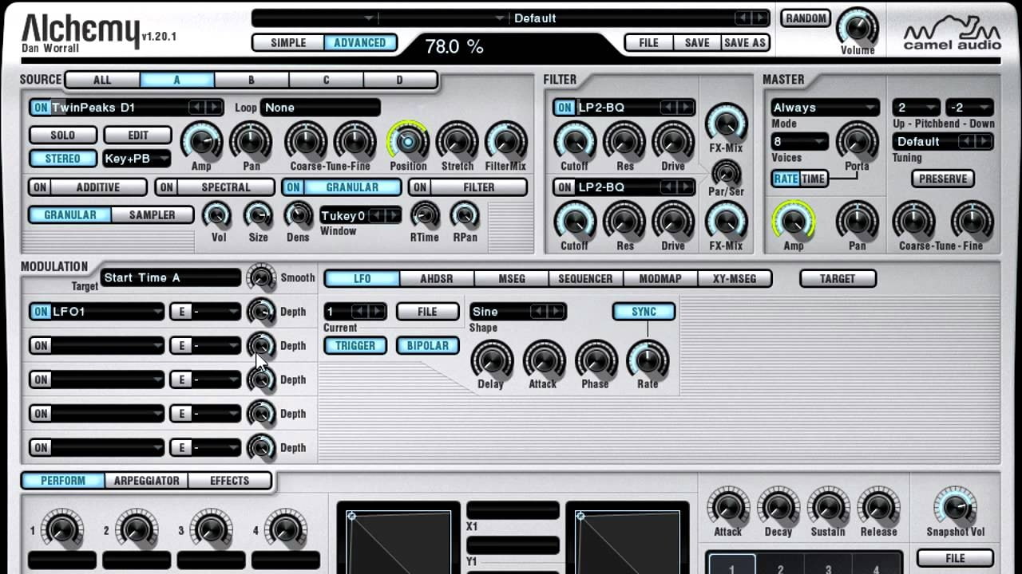
Task: Click the master Porta knob
Action: (857, 142)
